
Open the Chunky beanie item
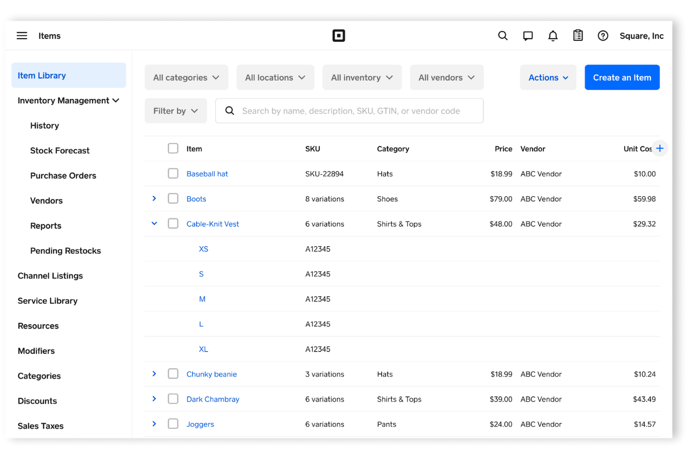[212, 374]
